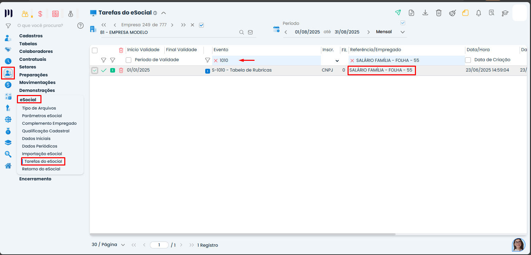The width and height of the screenshot is (531, 255).
Task: Click the red calculator module icon
Action: [55, 14]
